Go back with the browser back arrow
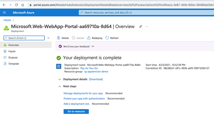Viewport: 214px width, 123px height. pyautogui.click(x=4, y=5)
